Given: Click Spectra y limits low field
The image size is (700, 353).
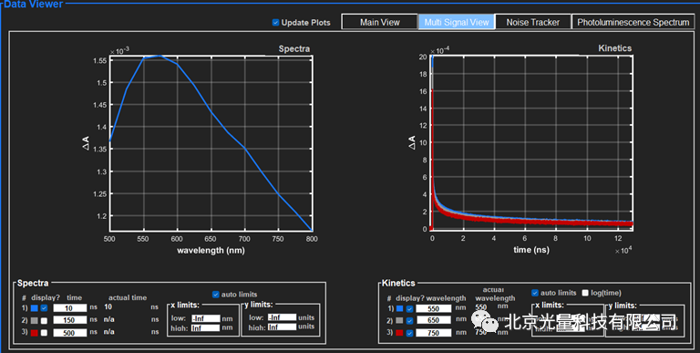Looking at the screenshot, I should coord(282,317).
